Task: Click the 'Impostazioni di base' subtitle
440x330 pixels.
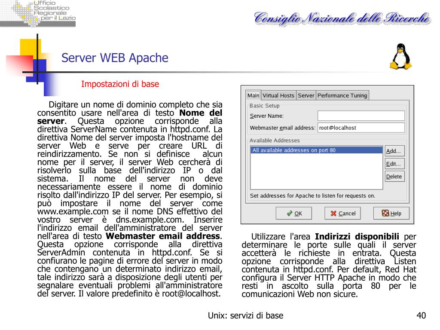Action: (x=120, y=84)
